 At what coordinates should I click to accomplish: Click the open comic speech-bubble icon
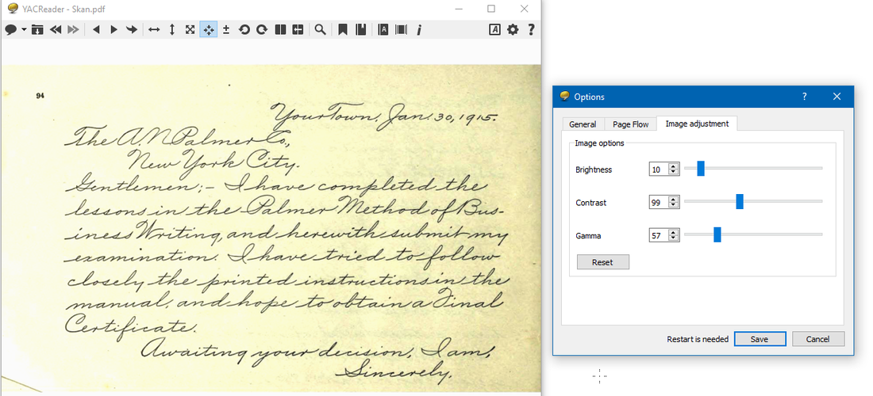pyautogui.click(x=11, y=29)
